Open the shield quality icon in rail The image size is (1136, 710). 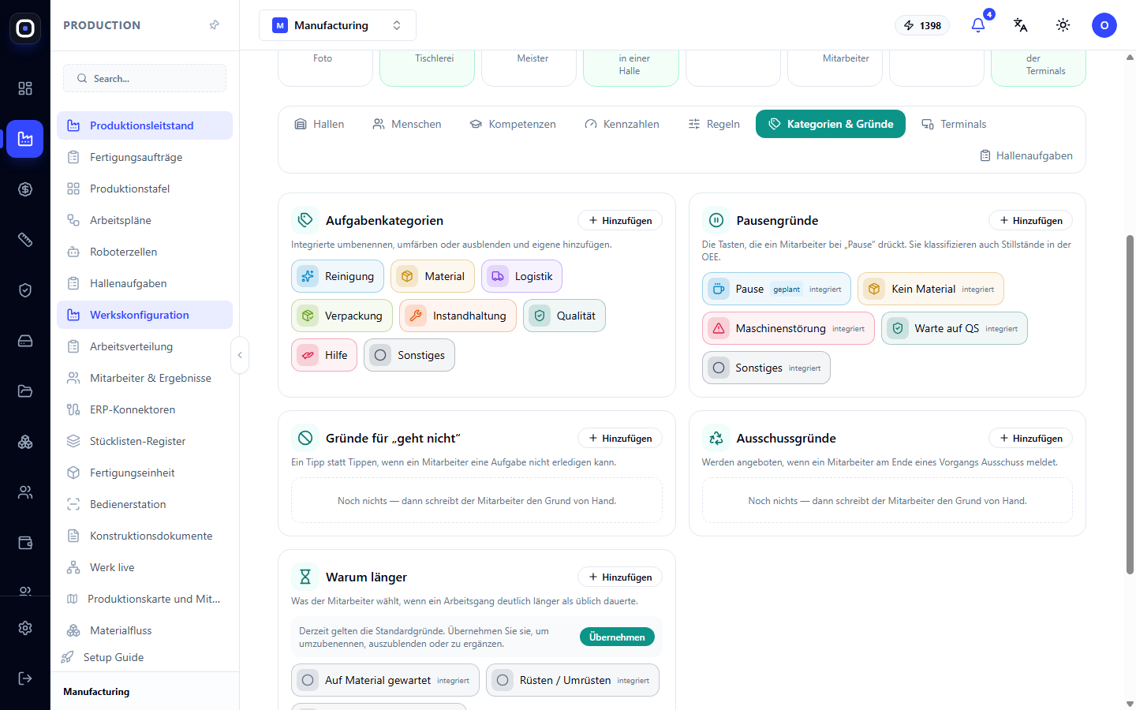25,290
